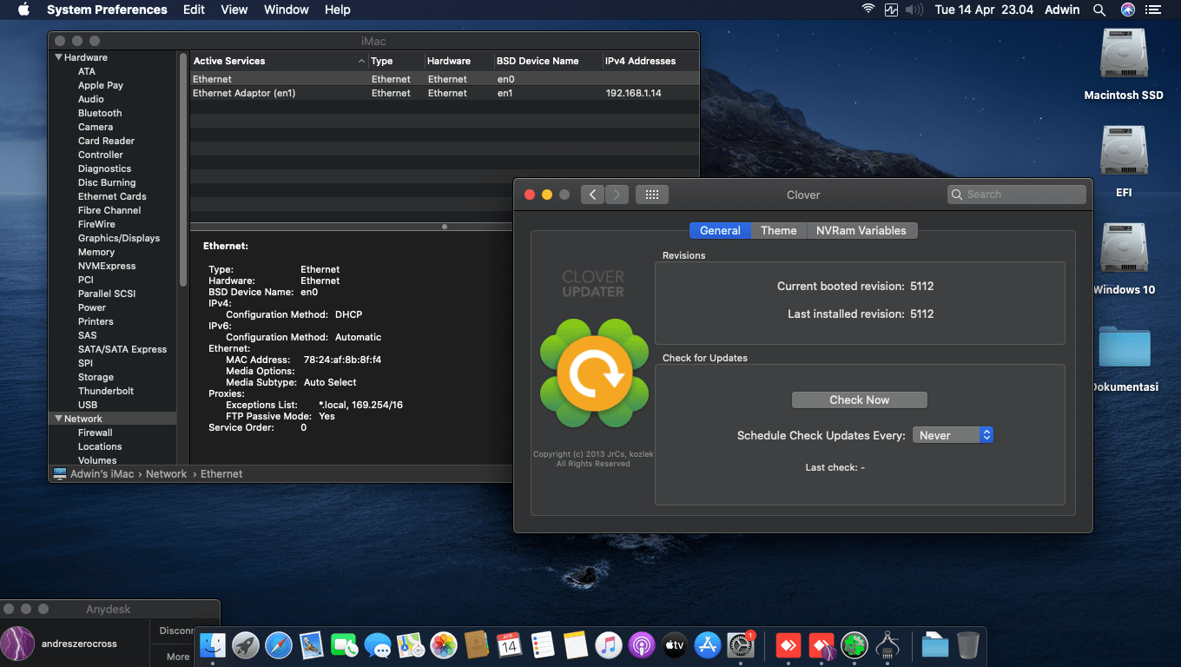Open the App Store from the Dock
1181x667 pixels.
click(707, 646)
